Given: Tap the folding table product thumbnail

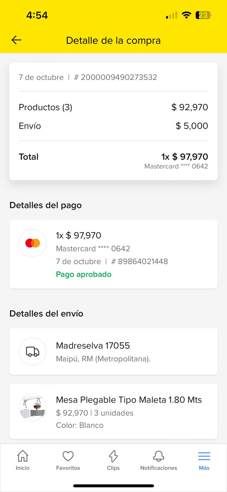Looking at the screenshot, I should coord(33,407).
